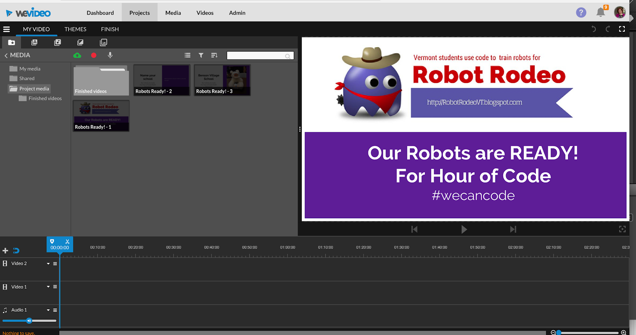
Task: Open the Backgrounds graphics tab icon
Action: point(103,42)
